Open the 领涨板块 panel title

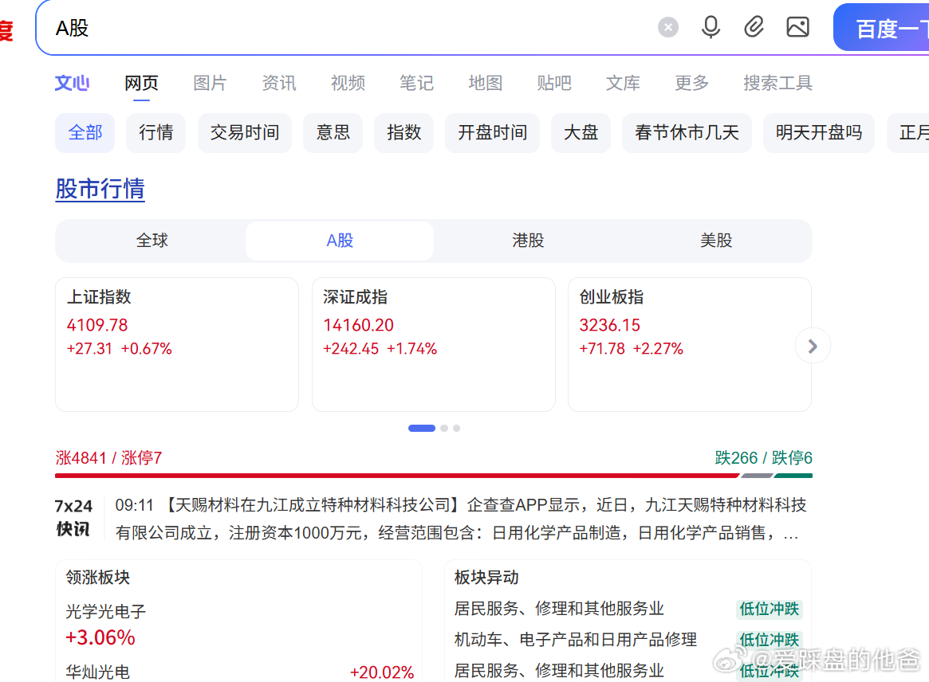click(x=98, y=577)
